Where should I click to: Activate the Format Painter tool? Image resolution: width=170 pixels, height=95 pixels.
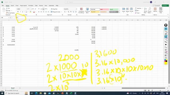(10, 13)
